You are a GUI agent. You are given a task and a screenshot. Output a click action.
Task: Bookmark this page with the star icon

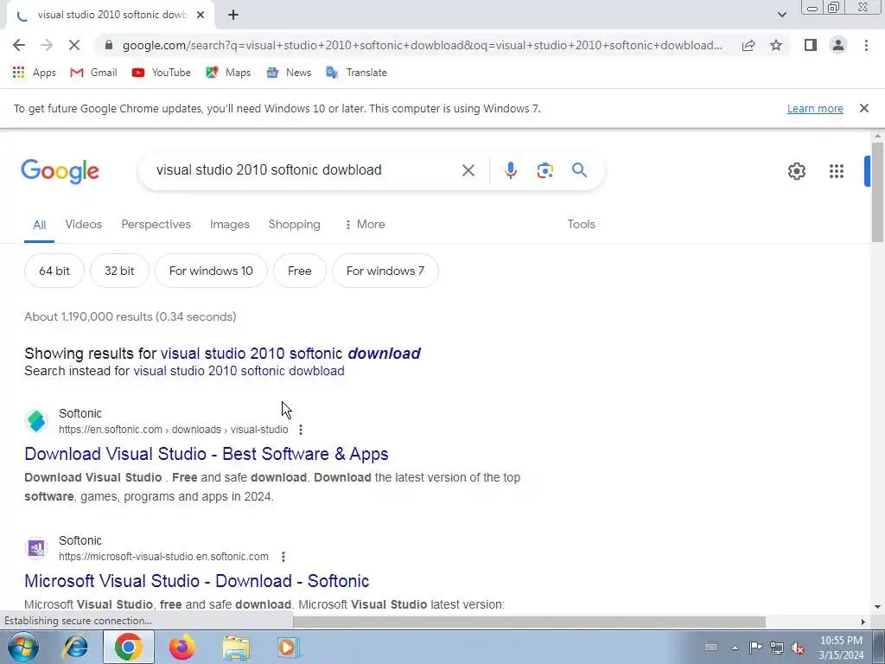[x=776, y=45]
